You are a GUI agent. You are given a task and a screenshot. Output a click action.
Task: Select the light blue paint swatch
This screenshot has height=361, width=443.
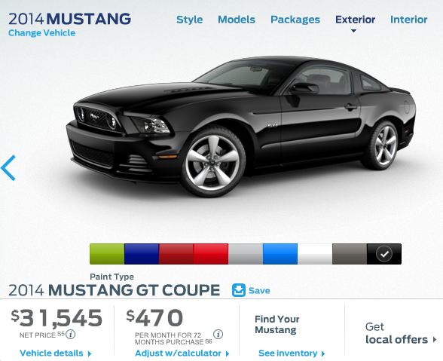point(280,254)
